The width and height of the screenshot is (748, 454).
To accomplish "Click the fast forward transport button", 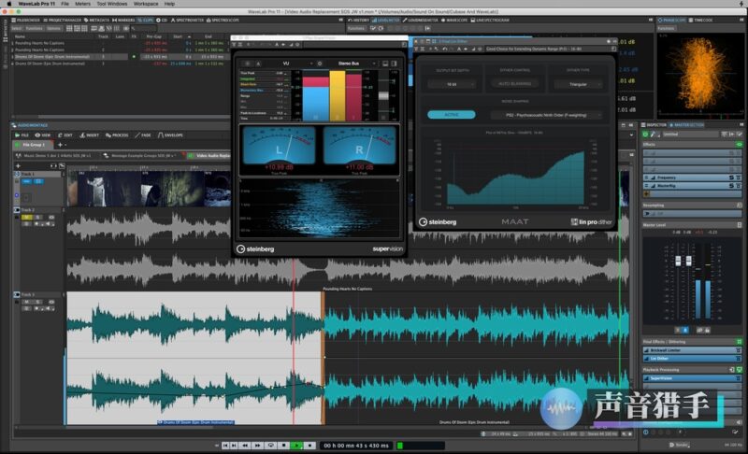I will (x=258, y=446).
